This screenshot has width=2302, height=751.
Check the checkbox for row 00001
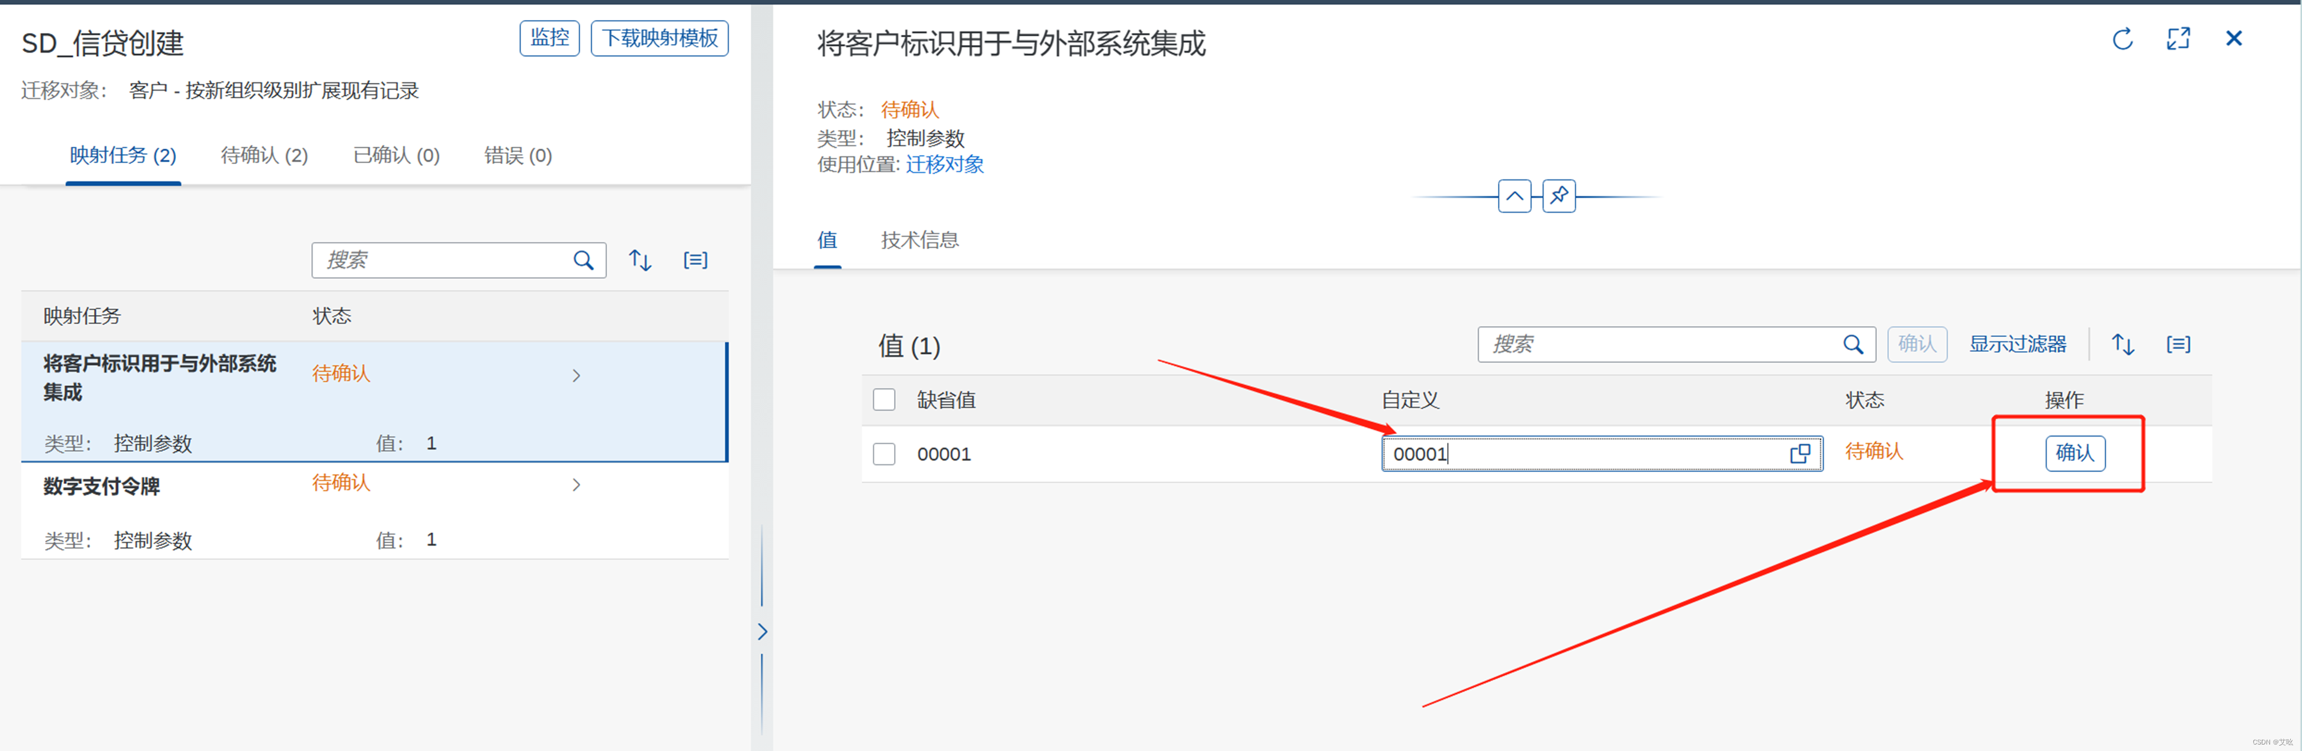pyautogui.click(x=884, y=454)
